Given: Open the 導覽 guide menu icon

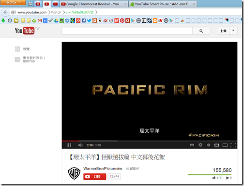Looking at the screenshot, I should (x=17, y=49).
